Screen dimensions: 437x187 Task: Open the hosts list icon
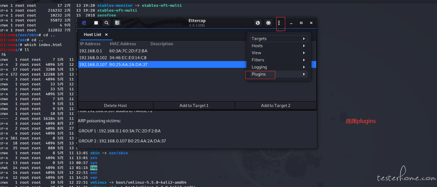[x=117, y=23]
